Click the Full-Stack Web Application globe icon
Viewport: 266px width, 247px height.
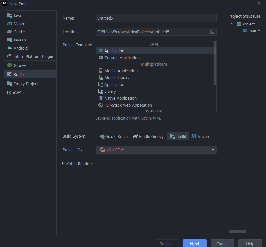click(101, 105)
